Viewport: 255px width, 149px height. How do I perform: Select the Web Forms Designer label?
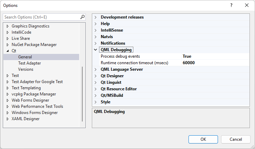coord(30,100)
